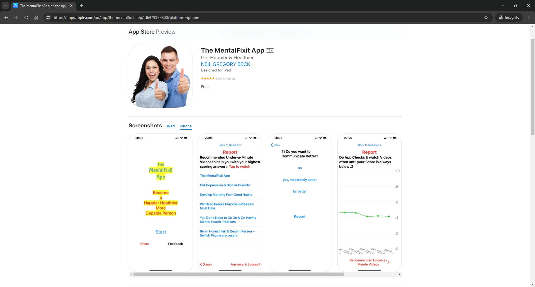Click the MentalFixit app icon image
This screenshot has width=535, height=287.
point(161,76)
